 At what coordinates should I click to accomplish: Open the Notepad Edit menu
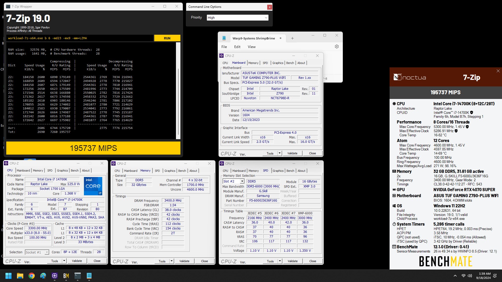click(x=237, y=47)
